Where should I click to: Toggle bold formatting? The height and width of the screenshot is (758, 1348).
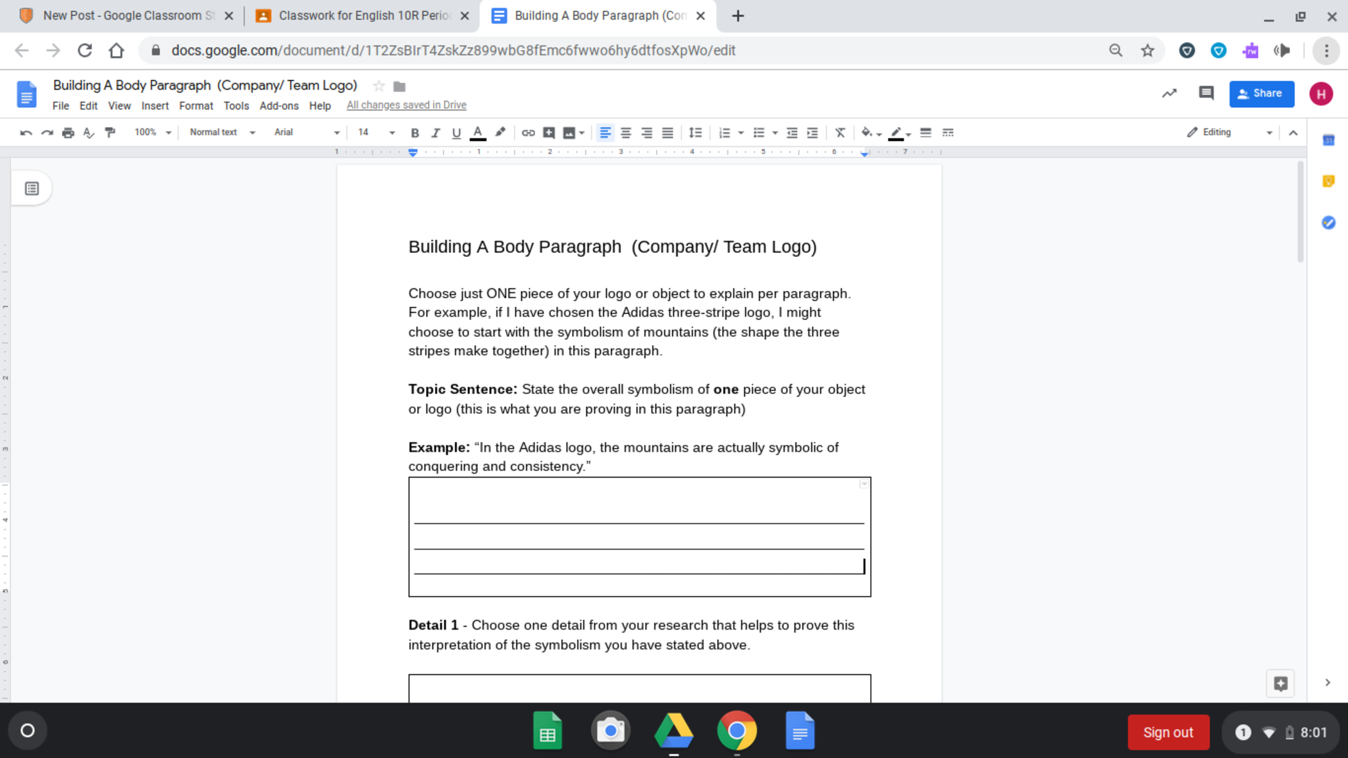415,132
